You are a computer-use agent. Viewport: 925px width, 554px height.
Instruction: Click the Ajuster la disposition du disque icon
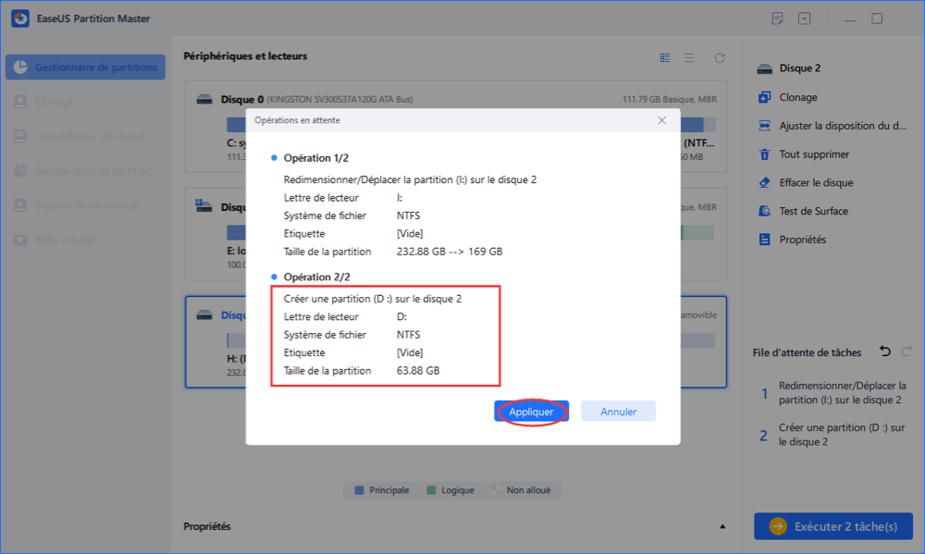click(765, 125)
